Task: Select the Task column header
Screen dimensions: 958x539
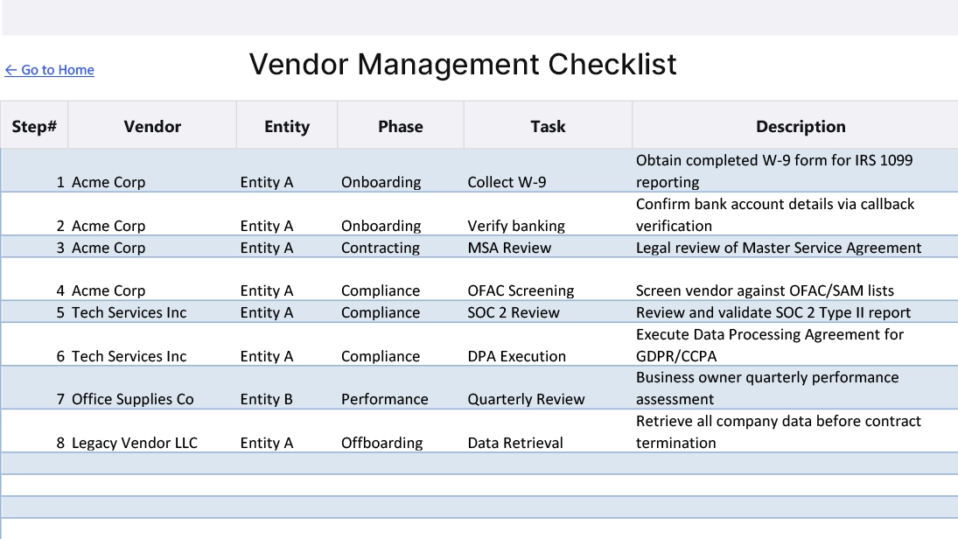Action: pyautogui.click(x=548, y=125)
